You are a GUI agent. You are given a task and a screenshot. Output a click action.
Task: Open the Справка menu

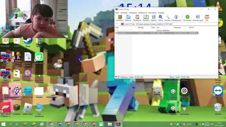pyautogui.click(x=161, y=13)
